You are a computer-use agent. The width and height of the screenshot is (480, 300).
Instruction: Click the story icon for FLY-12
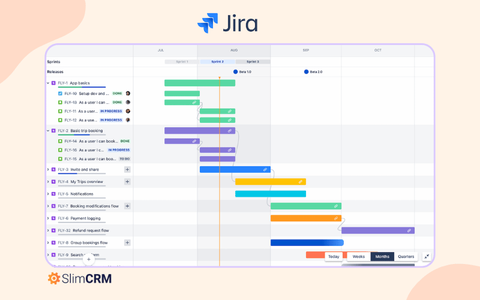pyautogui.click(x=61, y=121)
